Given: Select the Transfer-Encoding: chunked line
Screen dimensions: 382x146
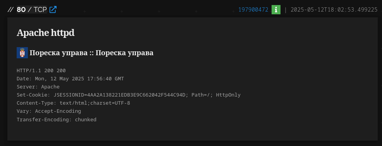Looking at the screenshot, I should click(57, 119).
